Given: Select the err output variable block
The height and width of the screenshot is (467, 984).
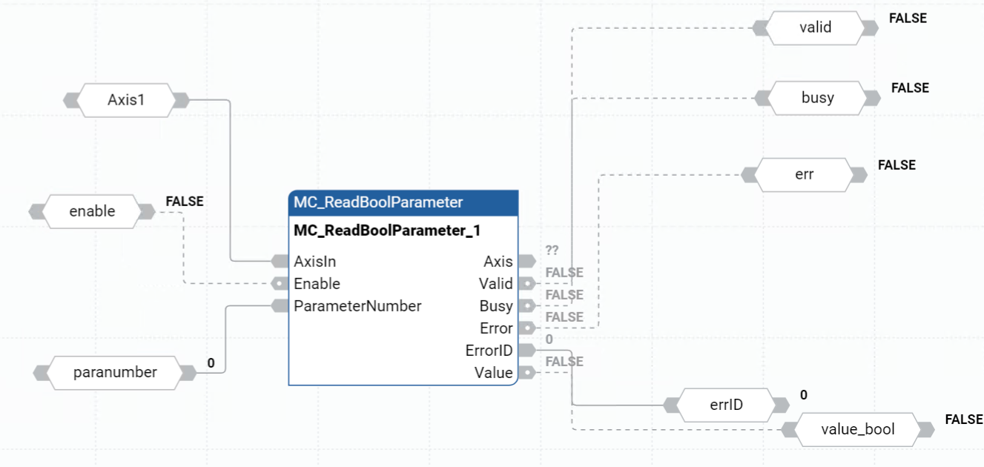Looking at the screenshot, I should click(x=804, y=174).
